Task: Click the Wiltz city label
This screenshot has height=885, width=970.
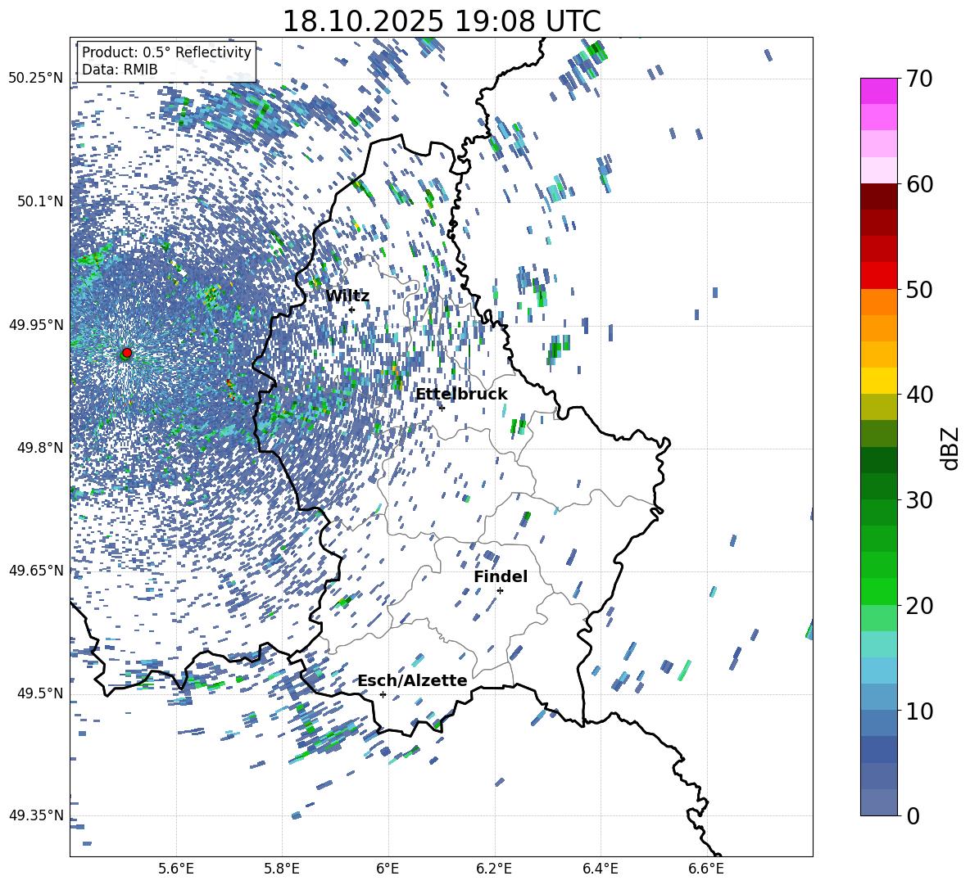Action: pyautogui.click(x=347, y=296)
